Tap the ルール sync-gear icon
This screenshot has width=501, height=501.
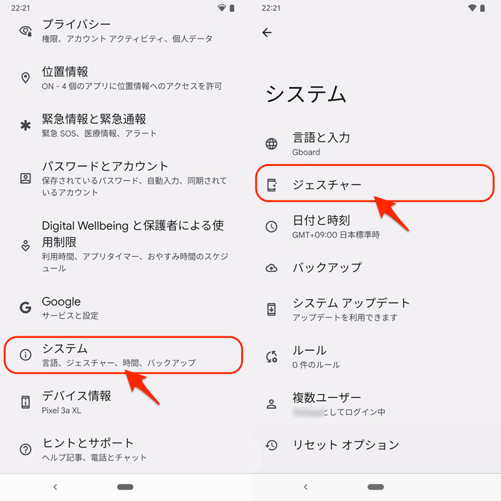coord(272,356)
